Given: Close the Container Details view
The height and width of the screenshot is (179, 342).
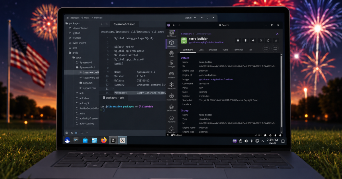Looking at the screenshot, I should [277, 34].
